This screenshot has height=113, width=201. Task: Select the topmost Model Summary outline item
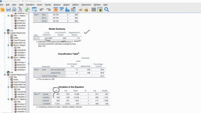(20, 23)
